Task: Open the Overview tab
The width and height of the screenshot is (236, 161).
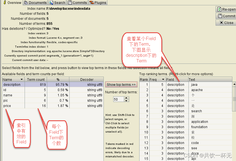Action: [12, 3]
